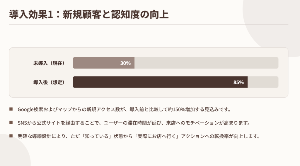
Task: Click the square bullet marker beside the Google検索 line
Action: [x=11, y=109]
